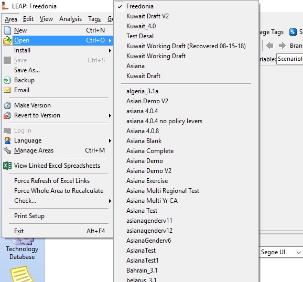Screen dimensions: 303x282
Task: Open the Kuwait Working Draft area
Action: pyautogui.click(x=156, y=56)
